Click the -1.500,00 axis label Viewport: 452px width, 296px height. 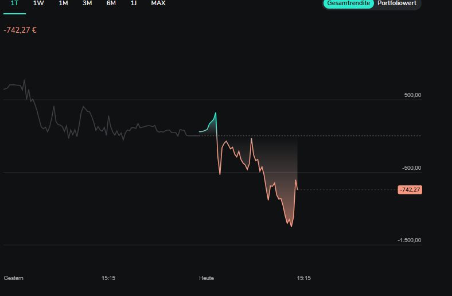point(409,240)
